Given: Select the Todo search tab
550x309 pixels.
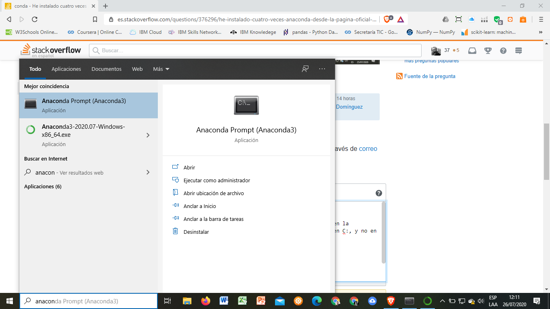Looking at the screenshot, I should pos(35,69).
